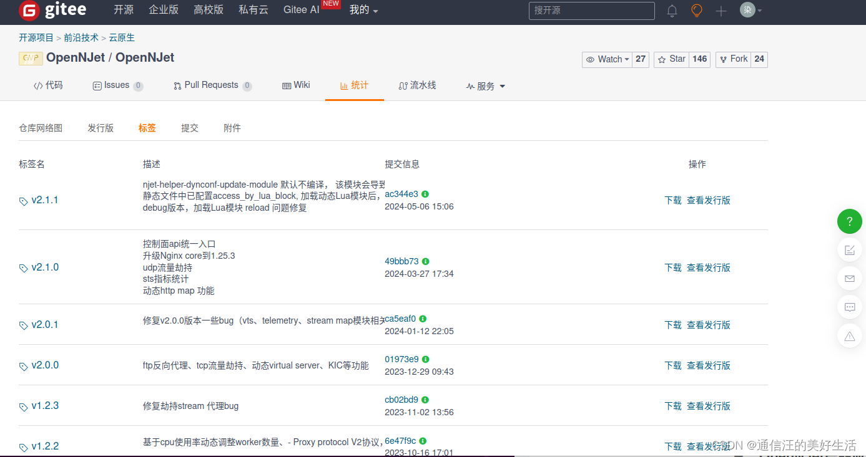Open the 我的 dropdown menu
This screenshot has width=866, height=457.
[363, 10]
